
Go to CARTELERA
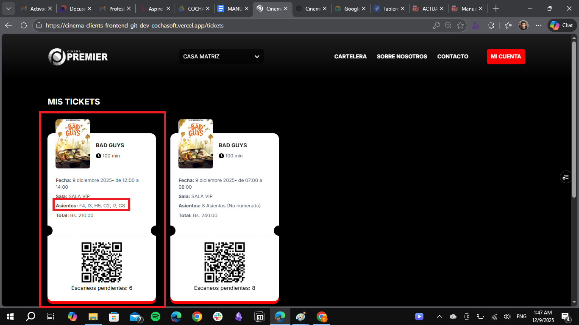click(x=350, y=56)
